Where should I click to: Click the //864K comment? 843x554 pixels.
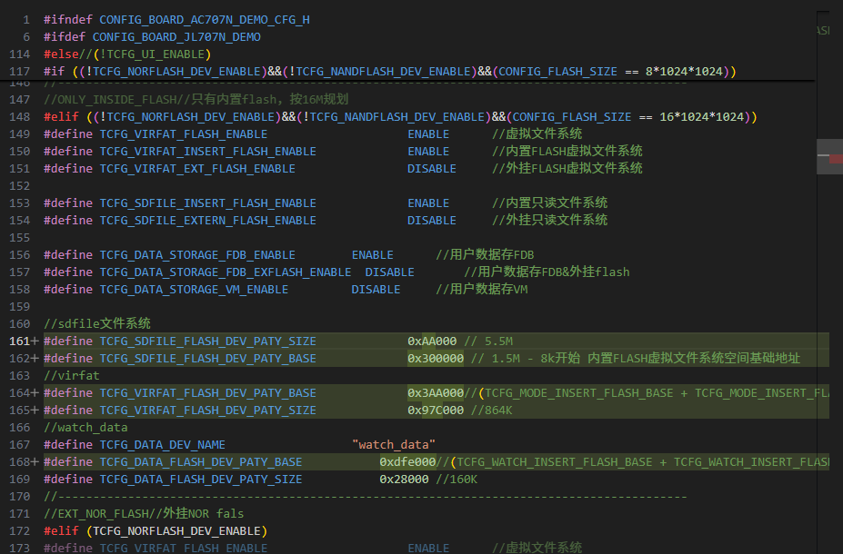491,411
